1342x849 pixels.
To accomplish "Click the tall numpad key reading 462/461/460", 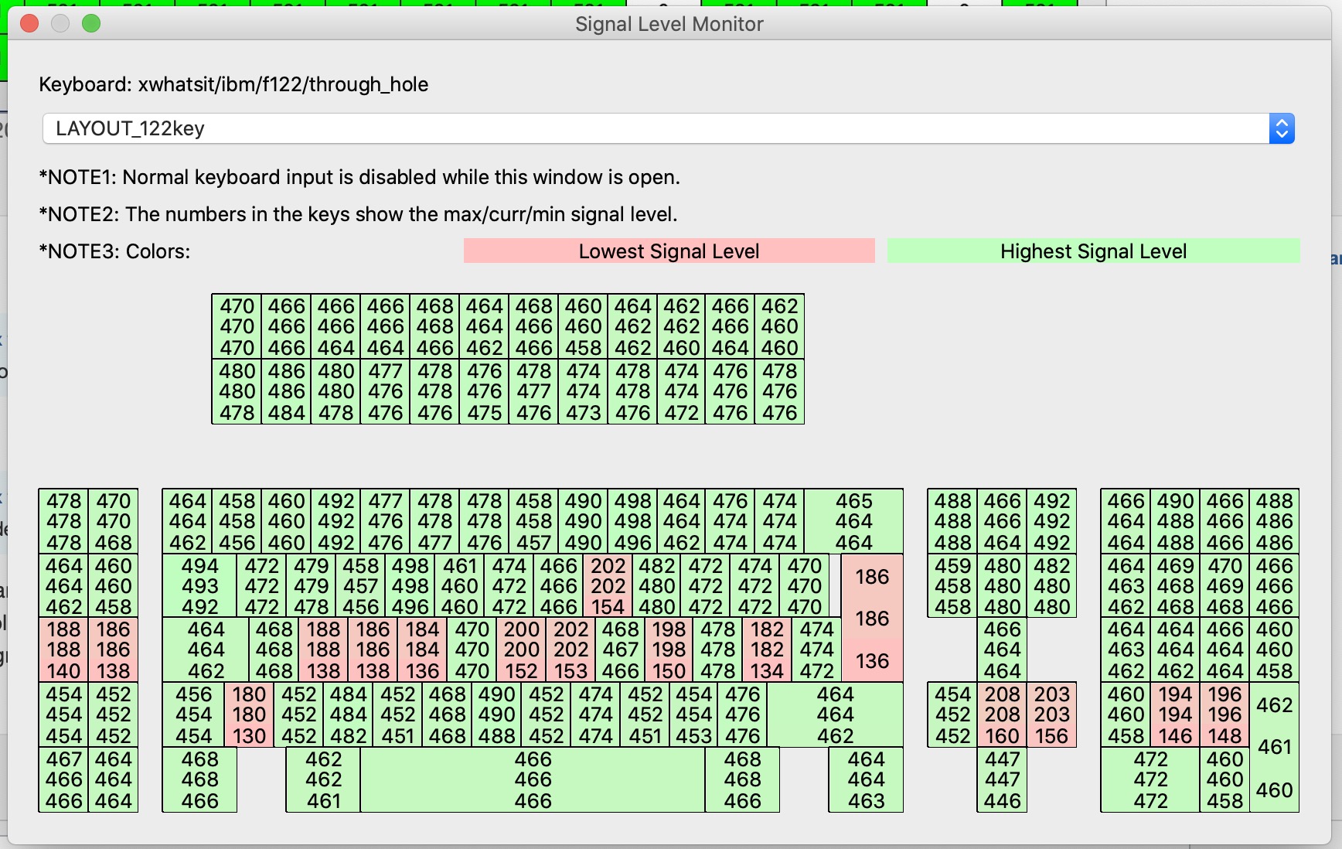I will click(x=1274, y=747).
